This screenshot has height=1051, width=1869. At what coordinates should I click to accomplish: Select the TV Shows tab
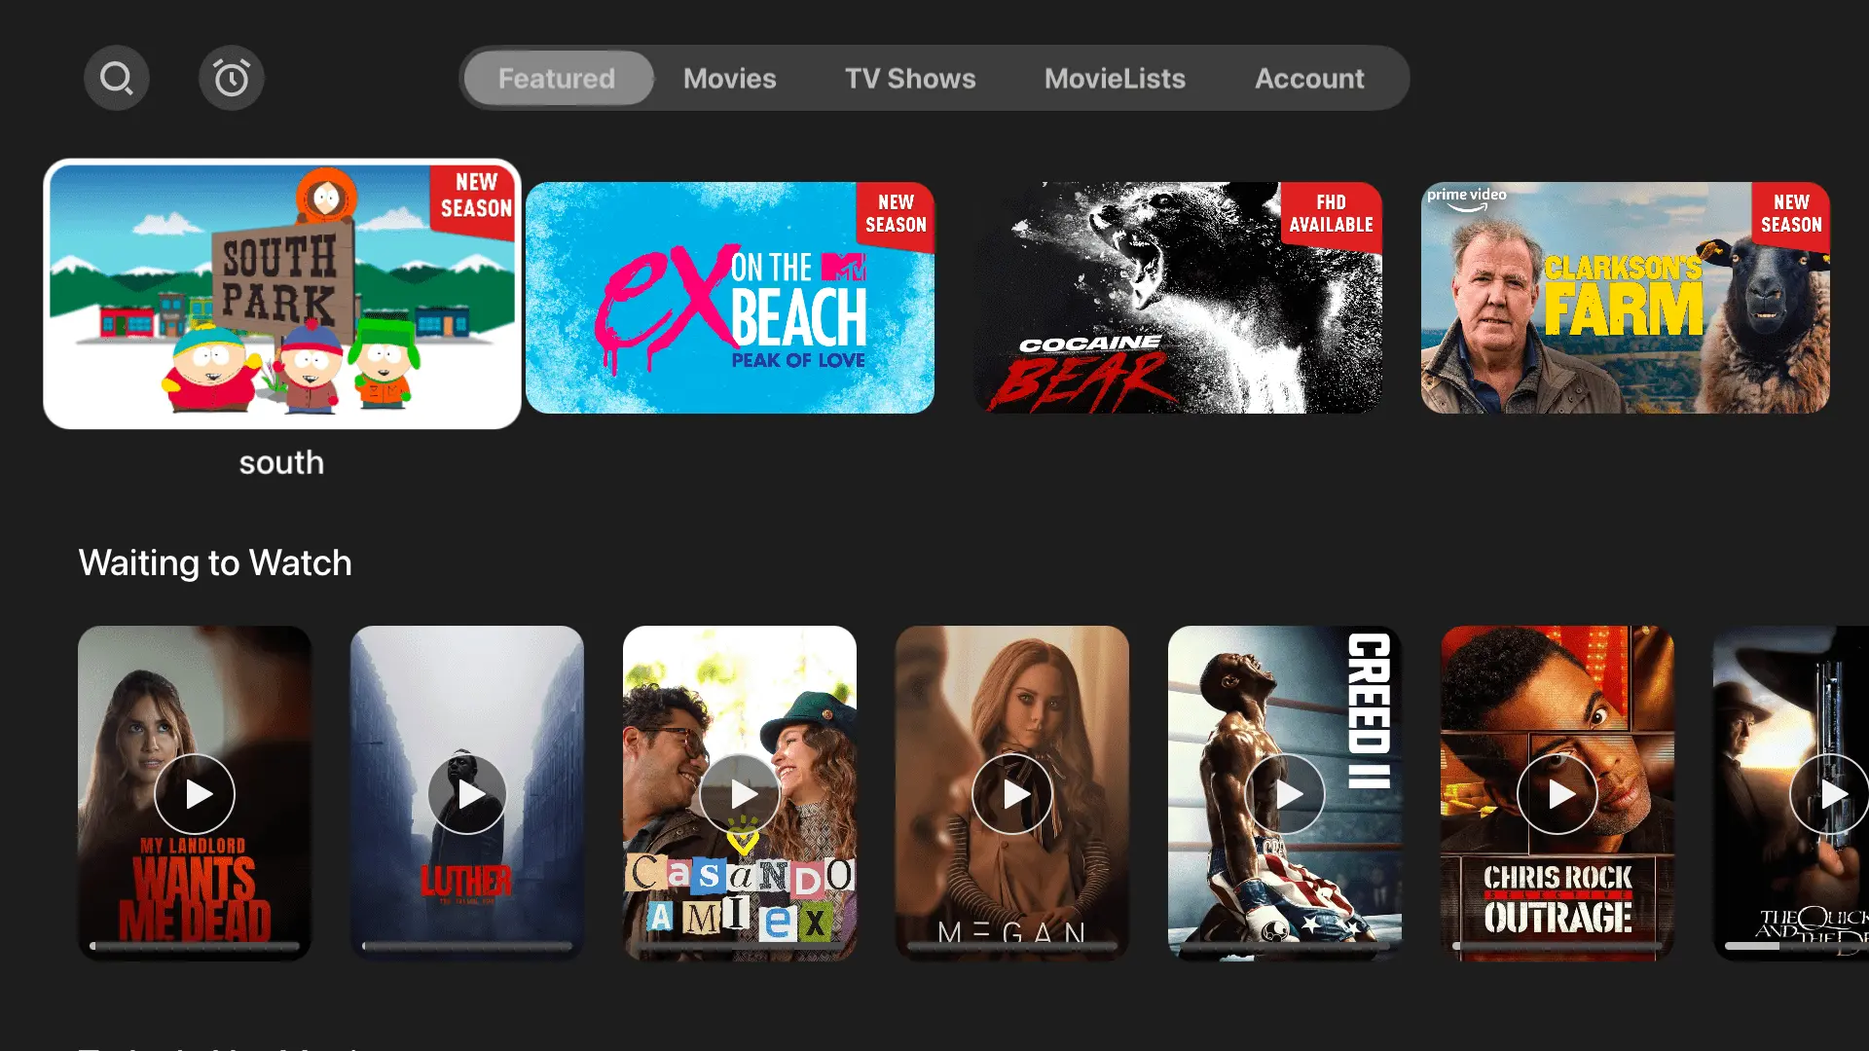pyautogui.click(x=910, y=78)
